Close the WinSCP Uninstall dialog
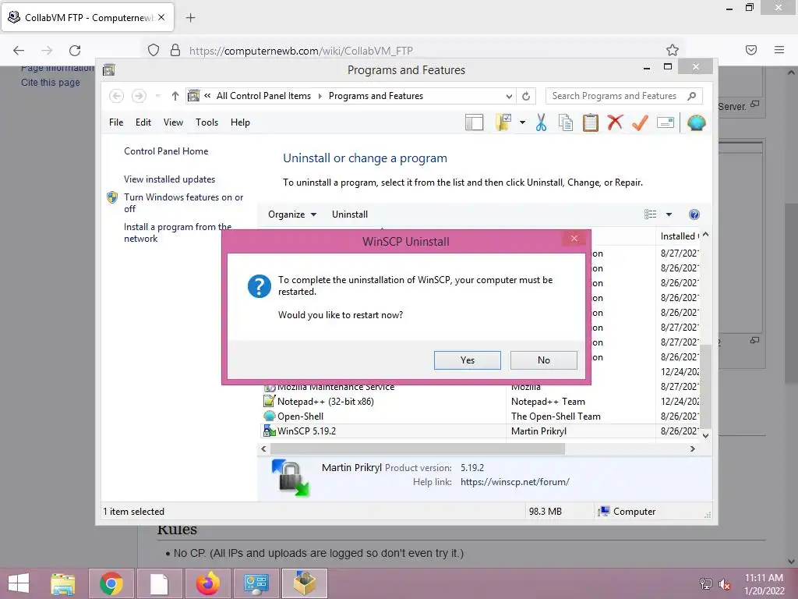The height and width of the screenshot is (599, 798). tap(574, 239)
